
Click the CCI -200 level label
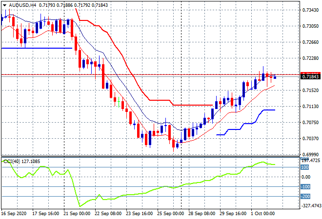[x=306, y=197]
